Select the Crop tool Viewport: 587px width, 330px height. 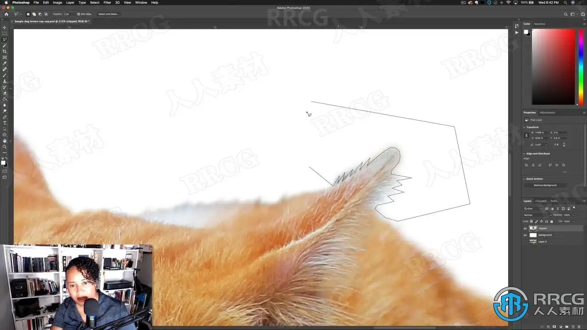pos(5,51)
